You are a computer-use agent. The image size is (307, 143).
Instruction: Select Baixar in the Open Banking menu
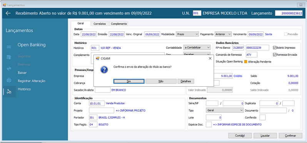pos(22,72)
